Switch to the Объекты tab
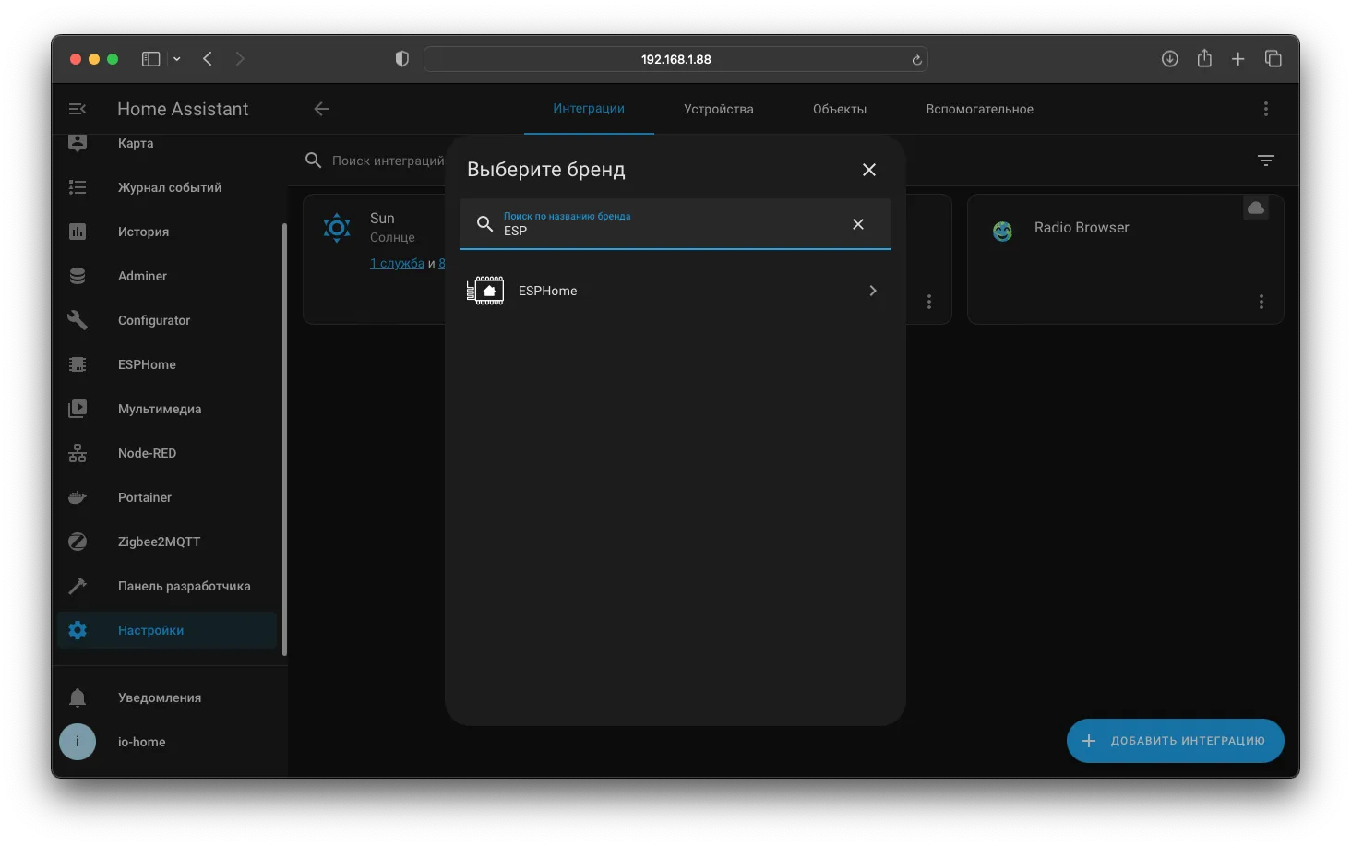The width and height of the screenshot is (1351, 846). [840, 109]
